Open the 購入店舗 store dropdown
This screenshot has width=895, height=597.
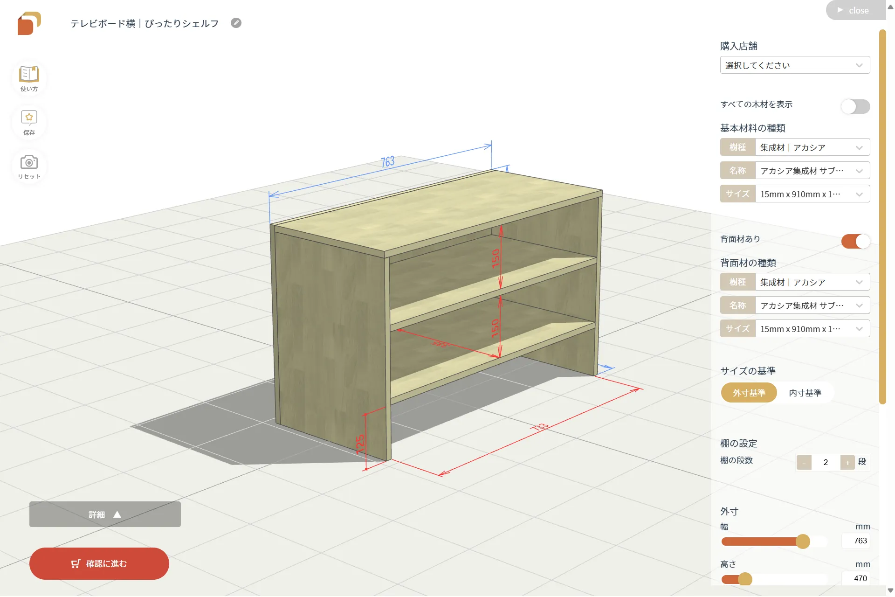tap(795, 65)
